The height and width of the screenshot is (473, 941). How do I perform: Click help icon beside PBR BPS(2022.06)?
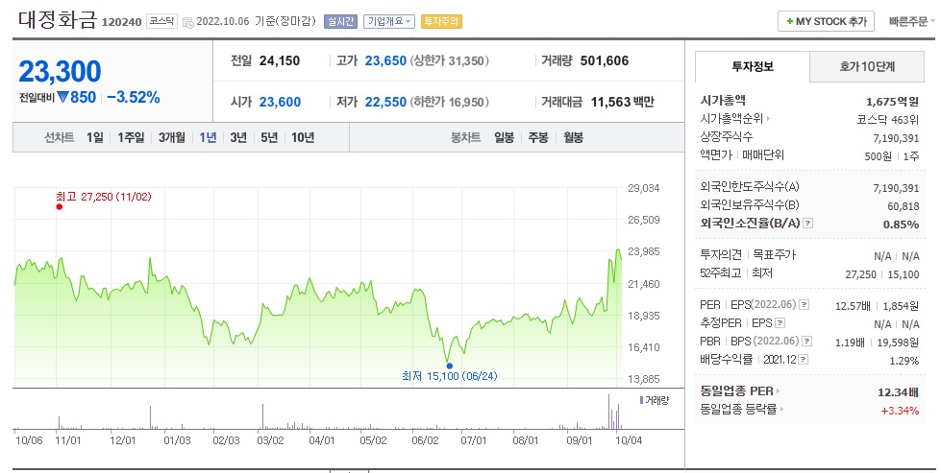pyautogui.click(x=807, y=342)
